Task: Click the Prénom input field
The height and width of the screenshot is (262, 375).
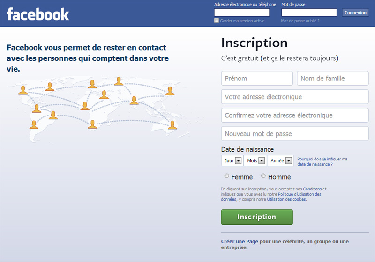Action: point(257,78)
